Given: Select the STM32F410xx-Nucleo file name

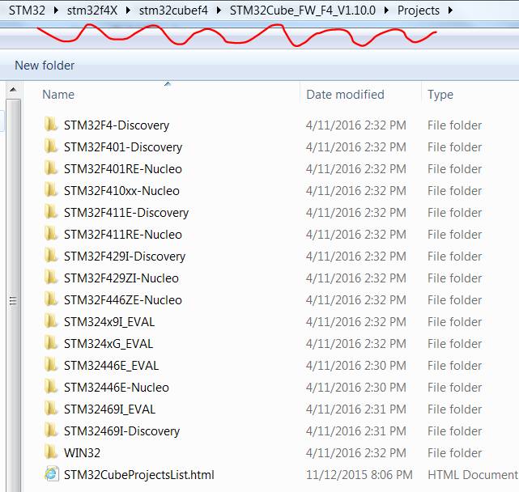Looking at the screenshot, I should (121, 191).
